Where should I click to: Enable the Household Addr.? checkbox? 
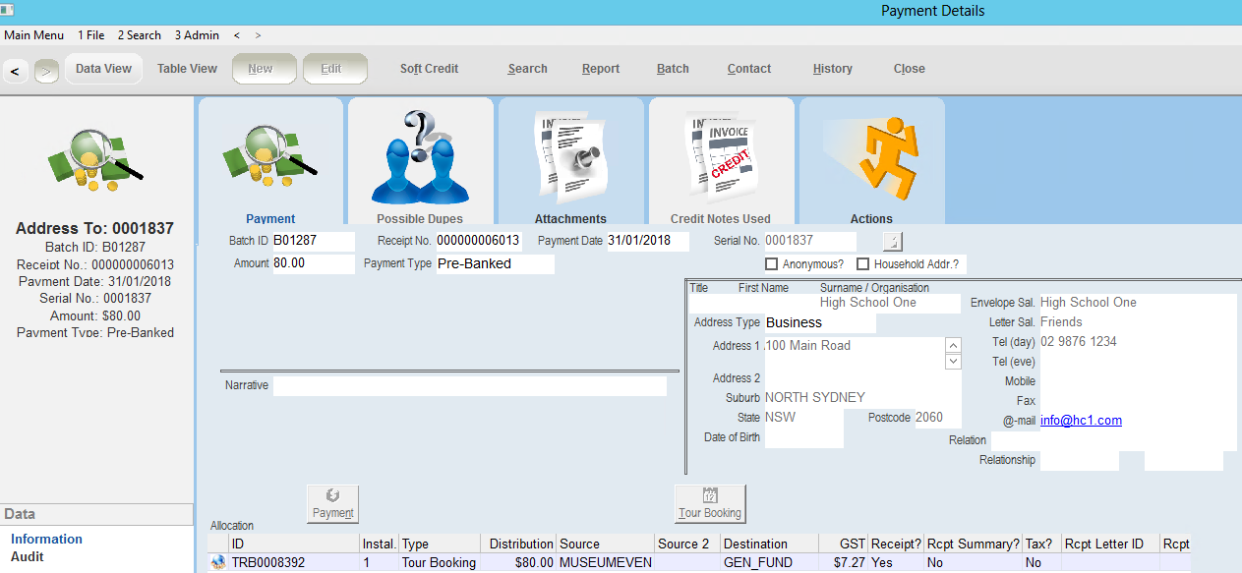[863, 264]
